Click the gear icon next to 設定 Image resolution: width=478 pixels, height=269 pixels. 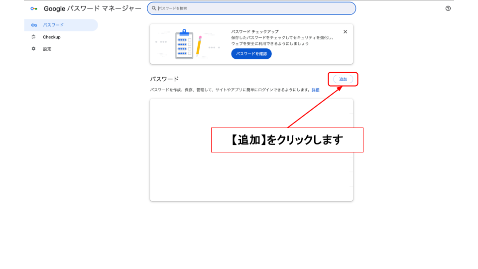point(33,49)
